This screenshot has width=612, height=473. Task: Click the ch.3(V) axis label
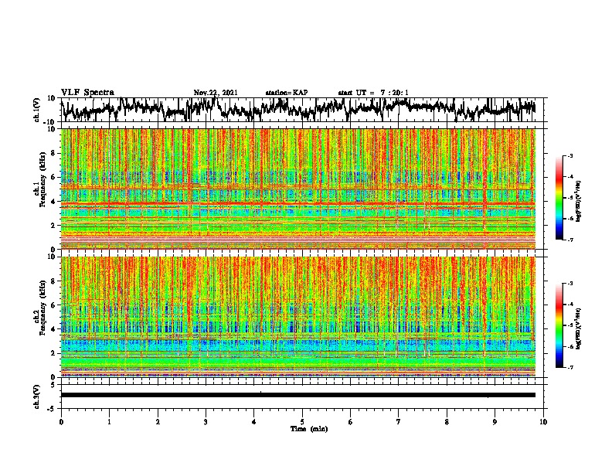36,396
